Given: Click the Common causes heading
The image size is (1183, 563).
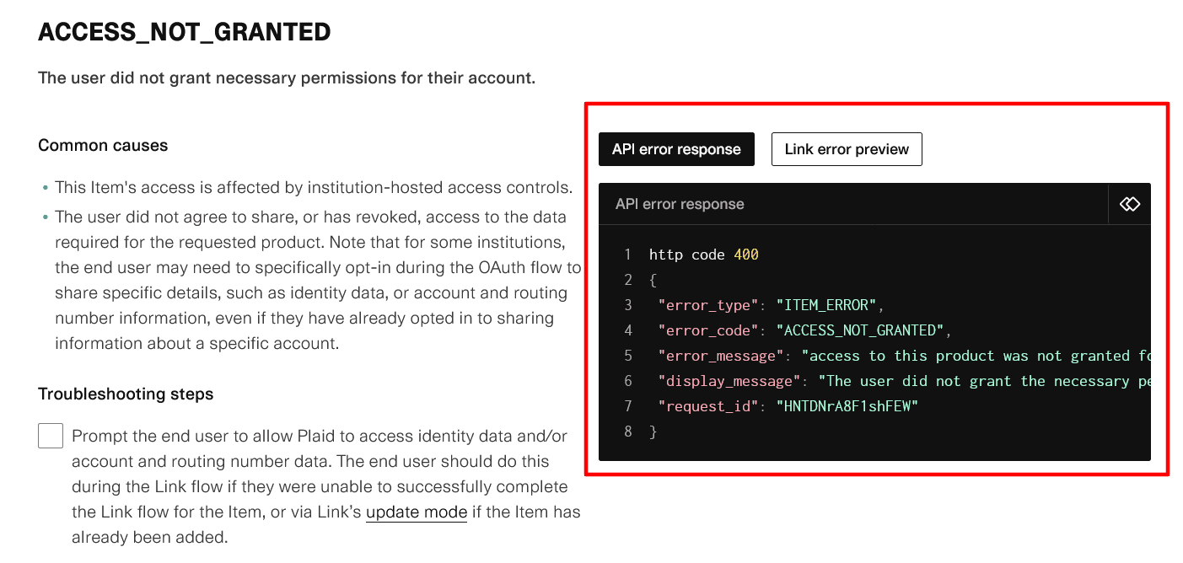Looking at the screenshot, I should coord(103,145).
